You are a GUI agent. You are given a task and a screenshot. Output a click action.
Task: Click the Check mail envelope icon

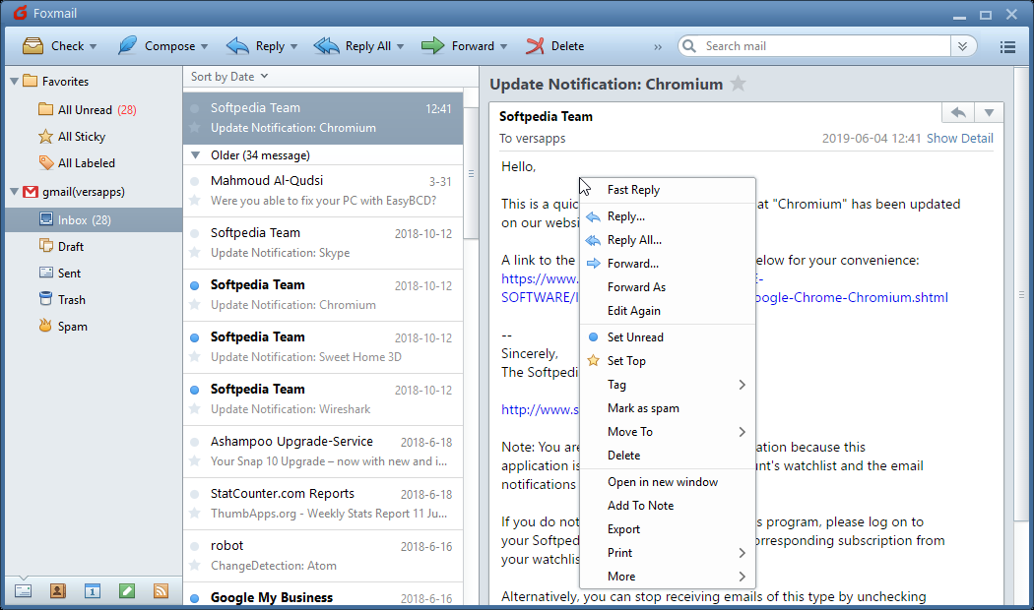click(x=32, y=45)
